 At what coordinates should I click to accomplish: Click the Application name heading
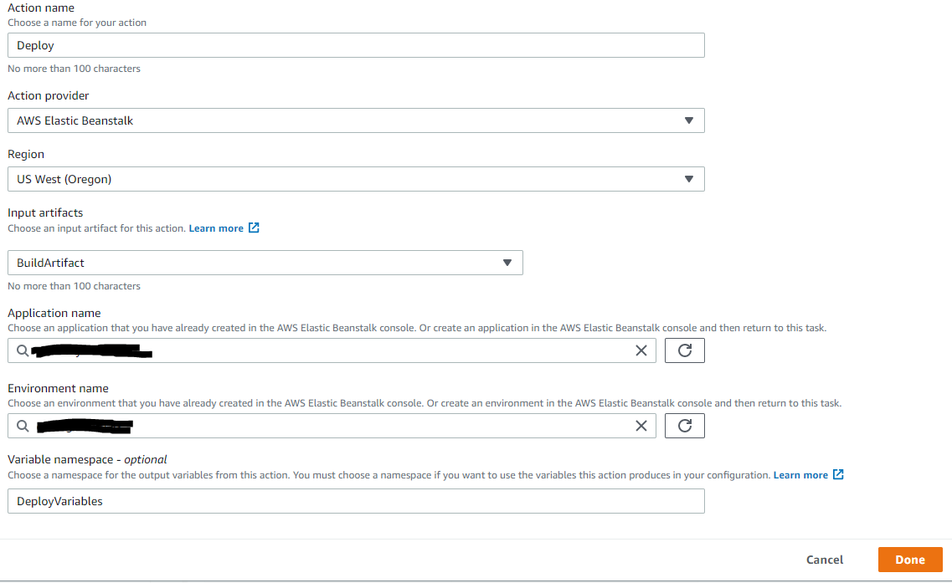click(54, 313)
